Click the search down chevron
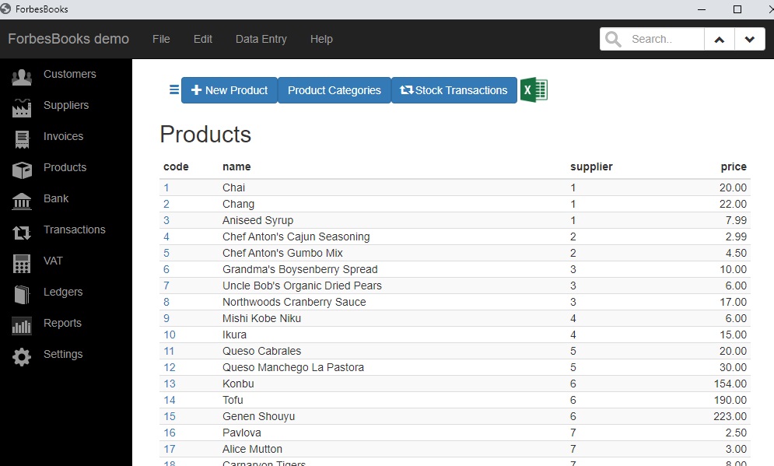The image size is (774, 466). point(750,39)
